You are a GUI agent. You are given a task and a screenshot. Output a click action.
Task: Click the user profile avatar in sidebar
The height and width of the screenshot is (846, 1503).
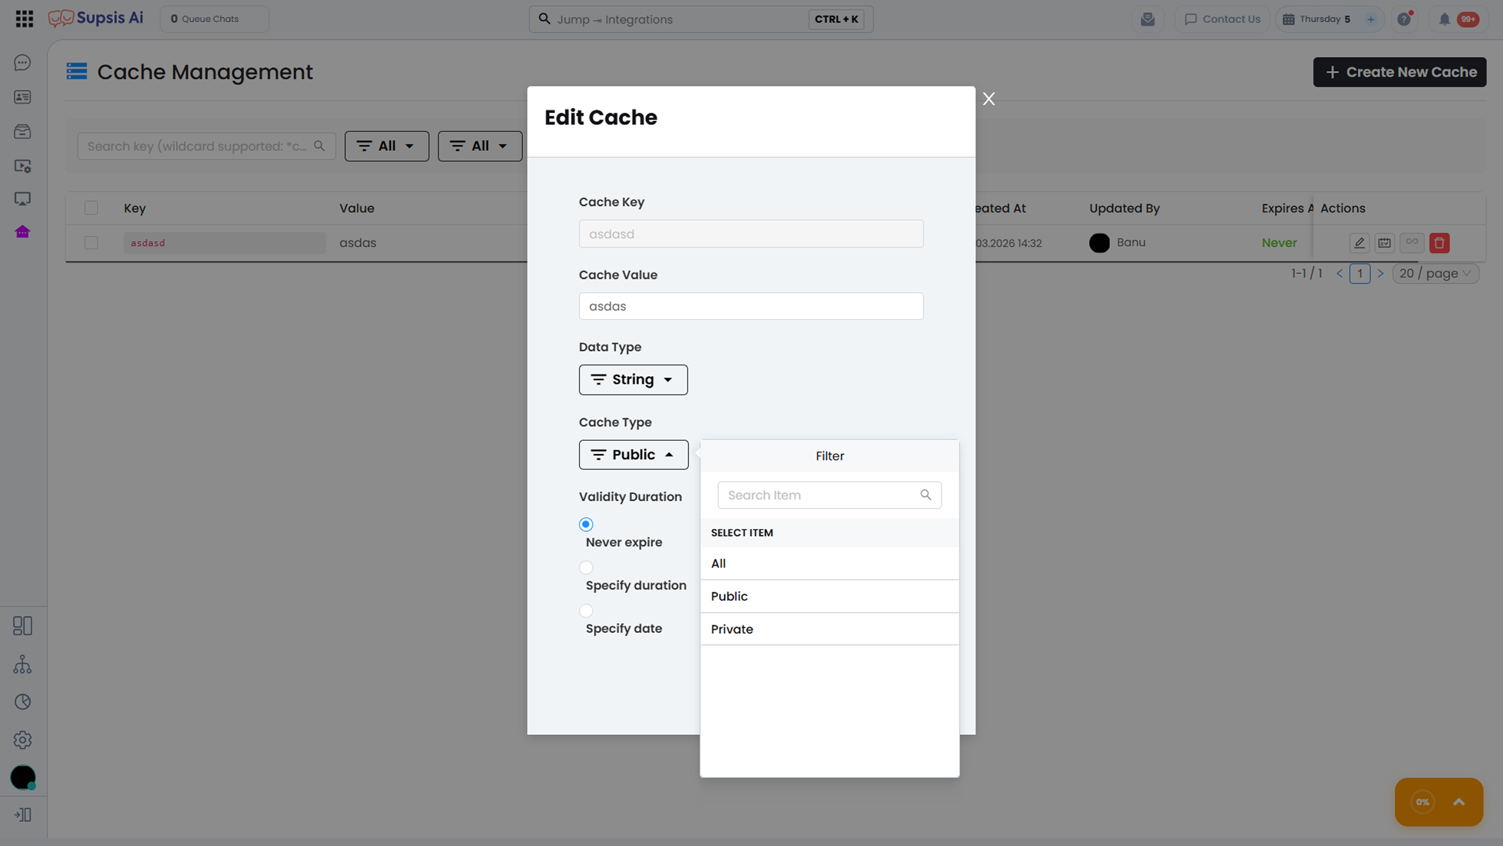[x=23, y=778]
